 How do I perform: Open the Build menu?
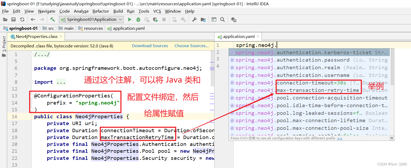[118, 11]
